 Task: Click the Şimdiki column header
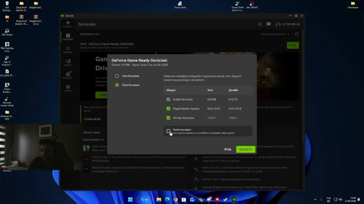[x=233, y=90]
